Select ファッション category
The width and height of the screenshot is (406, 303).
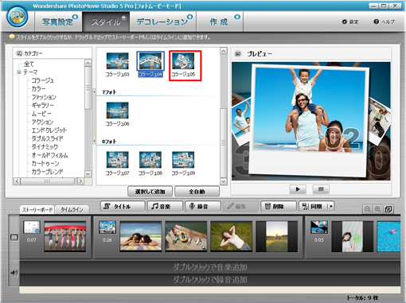tap(44, 97)
